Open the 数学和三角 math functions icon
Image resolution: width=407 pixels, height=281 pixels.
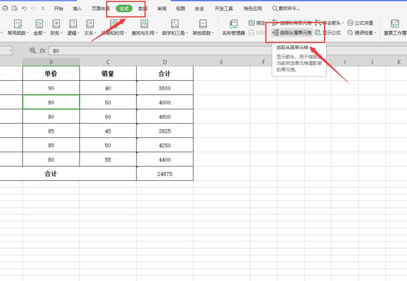175,24
